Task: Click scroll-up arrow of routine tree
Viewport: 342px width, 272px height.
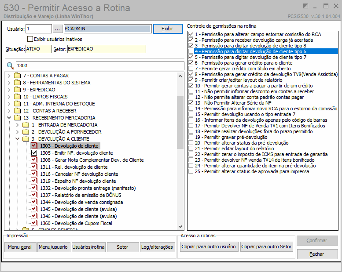Action: 180,76
